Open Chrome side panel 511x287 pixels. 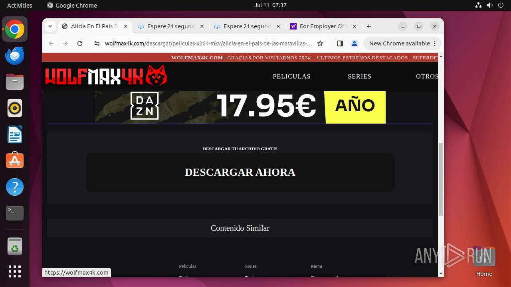(340, 43)
